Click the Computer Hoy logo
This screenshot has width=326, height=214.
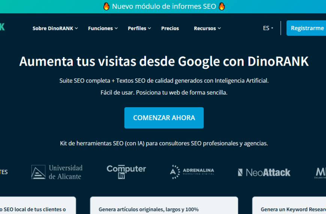point(126,172)
